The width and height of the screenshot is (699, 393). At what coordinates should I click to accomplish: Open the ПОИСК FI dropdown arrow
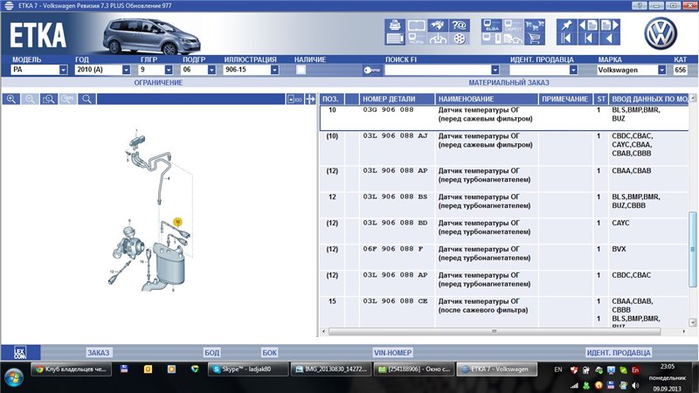(495, 70)
